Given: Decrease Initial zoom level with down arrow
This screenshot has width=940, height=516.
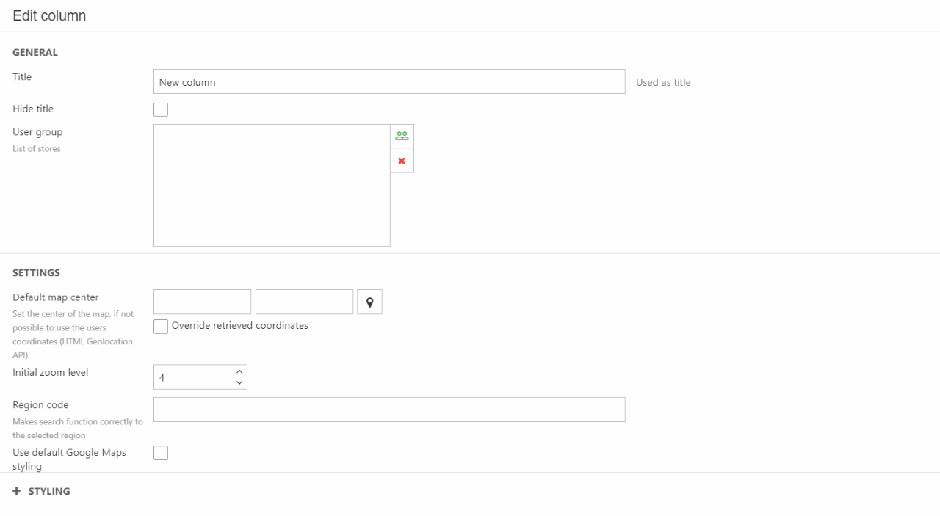Looking at the screenshot, I should coord(239,382).
